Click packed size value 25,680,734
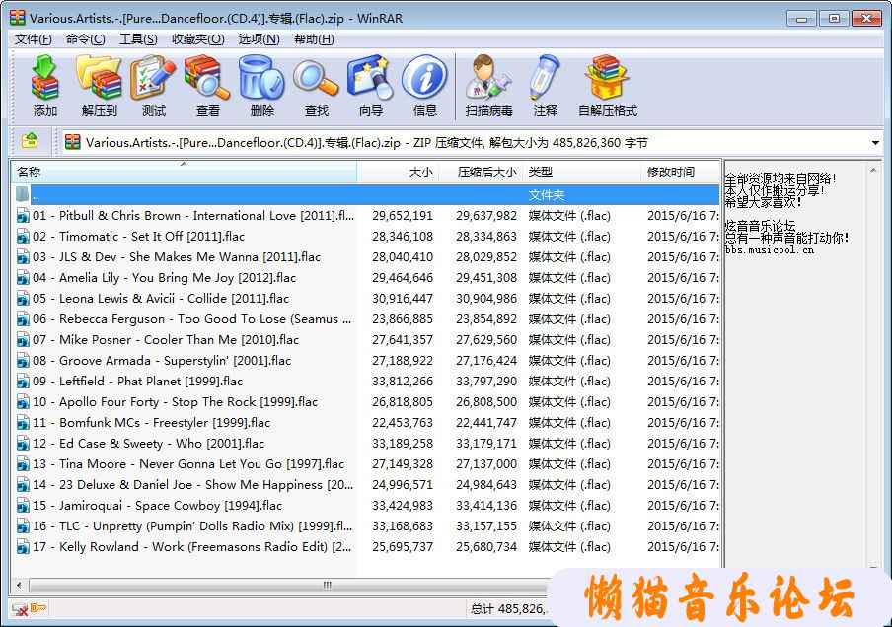This screenshot has width=892, height=627. (x=485, y=547)
